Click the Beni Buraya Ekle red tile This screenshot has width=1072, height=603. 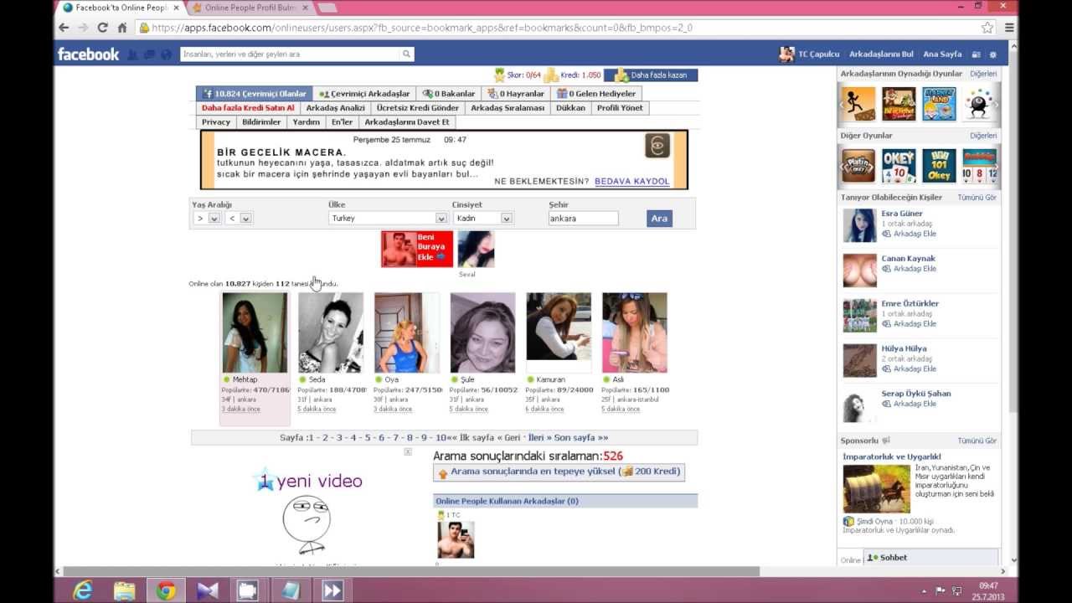click(x=417, y=249)
